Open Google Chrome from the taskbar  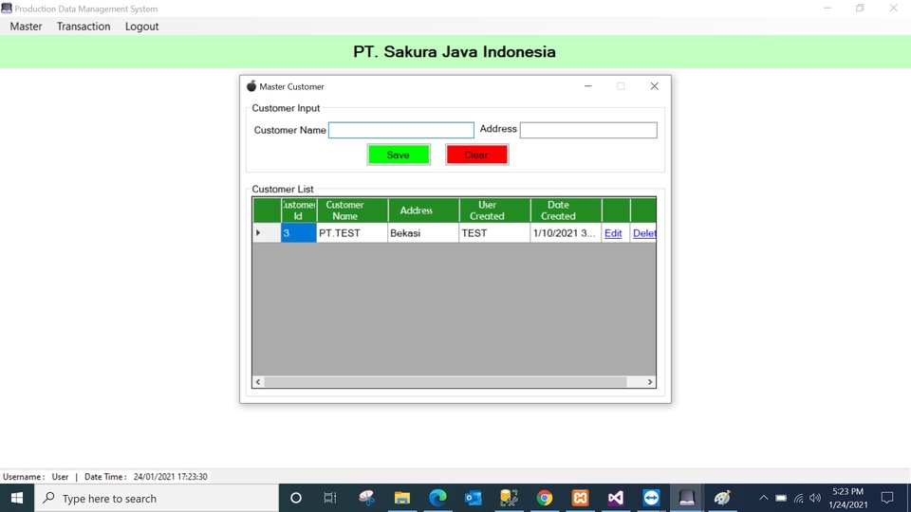point(545,498)
